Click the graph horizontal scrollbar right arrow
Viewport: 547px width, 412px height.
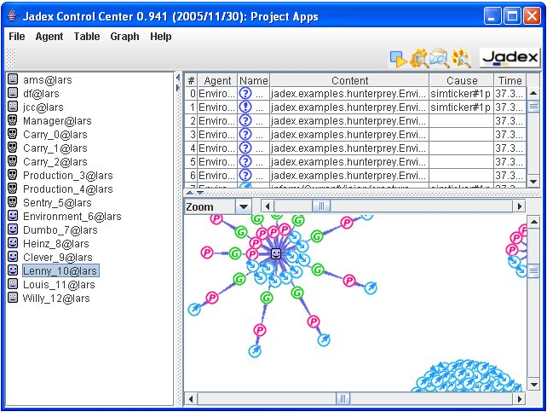(520, 398)
